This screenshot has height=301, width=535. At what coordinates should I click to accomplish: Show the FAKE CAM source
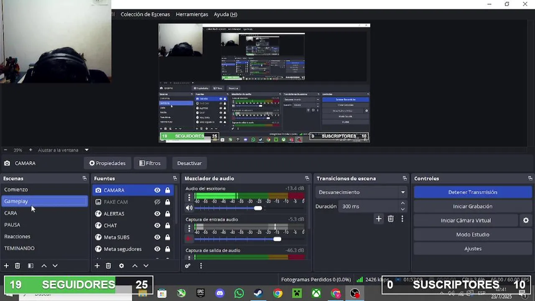157,202
